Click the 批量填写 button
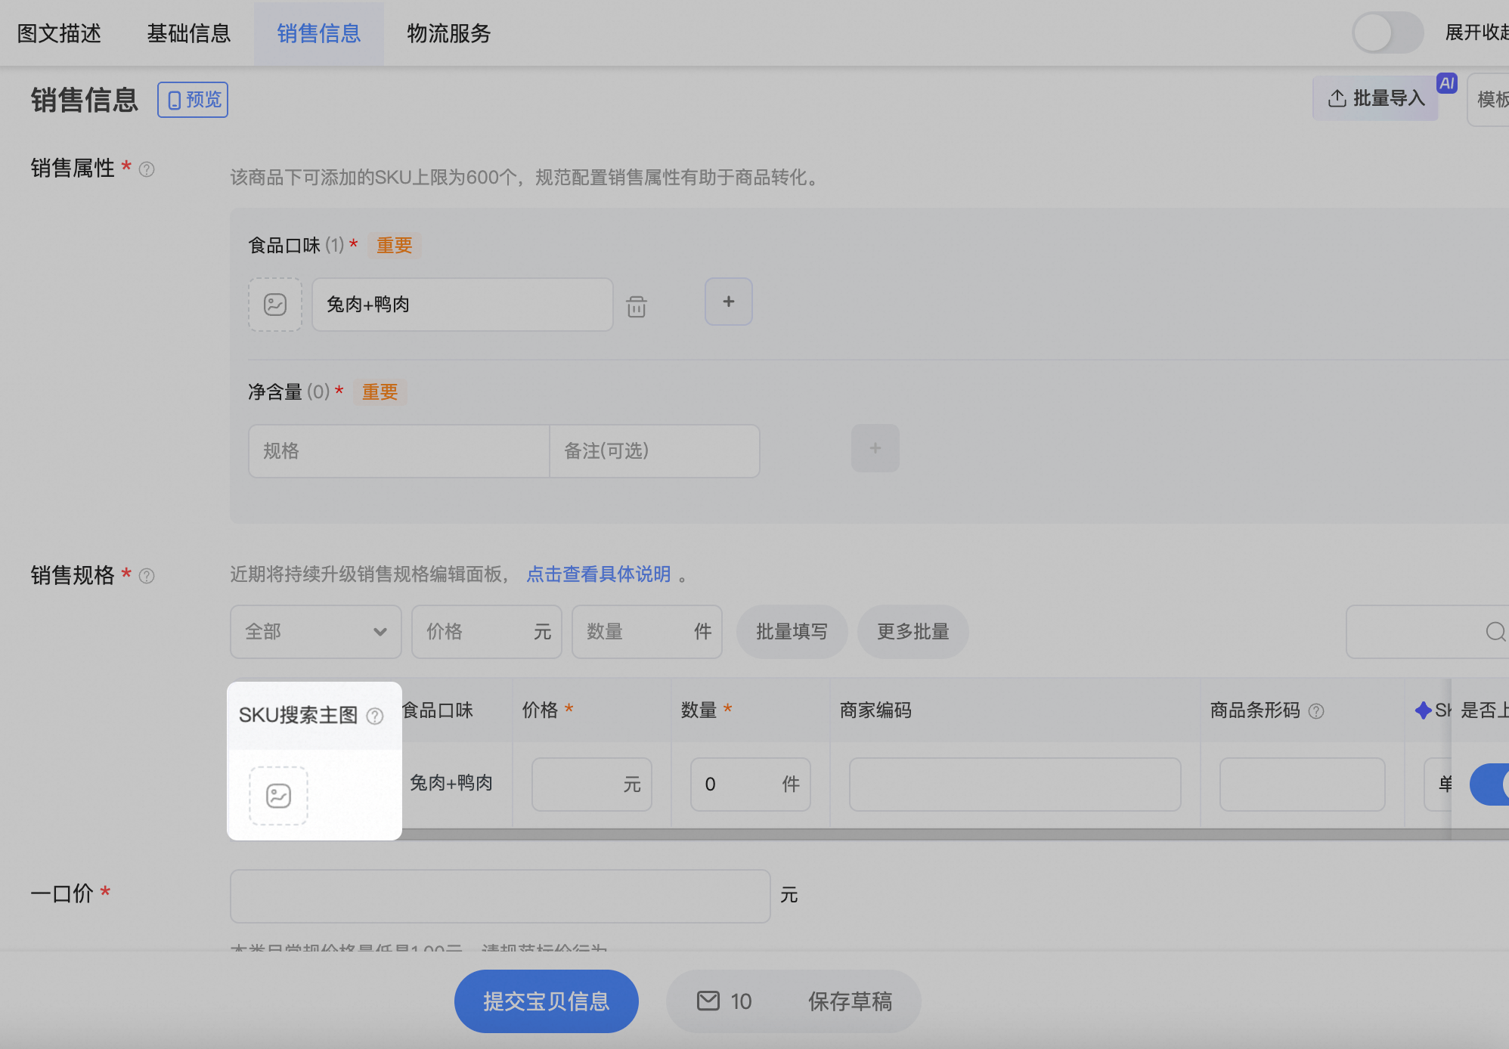The width and height of the screenshot is (1509, 1049). coord(792,632)
